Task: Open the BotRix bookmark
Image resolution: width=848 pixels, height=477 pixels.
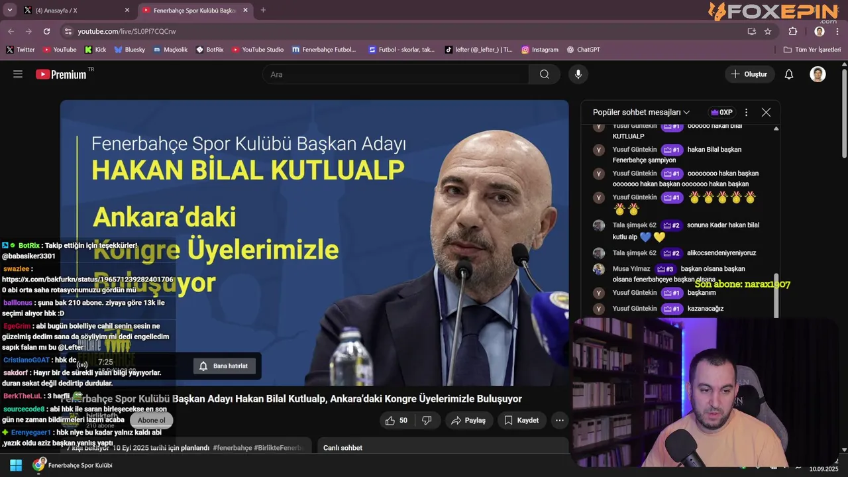Action: (210, 50)
